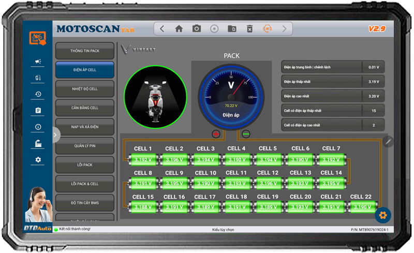
Task: Open THÔNG TIN PACK tab
Action: point(85,51)
